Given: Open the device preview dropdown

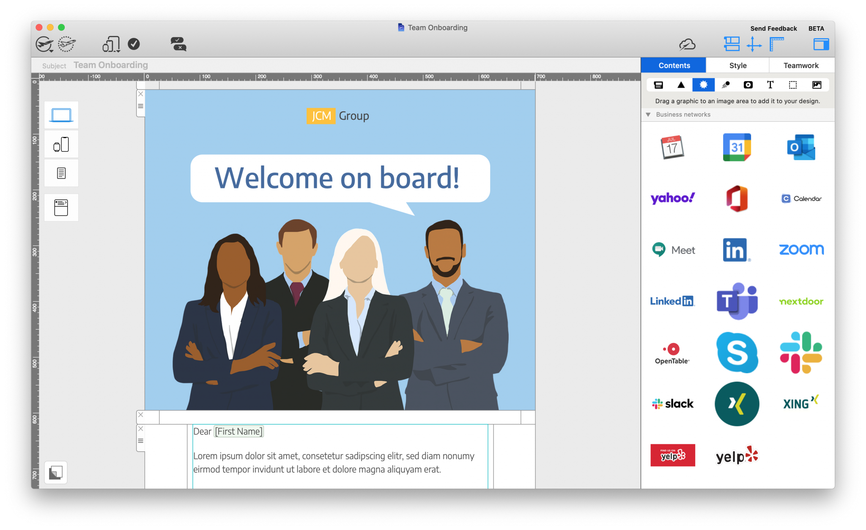Looking at the screenshot, I should point(111,44).
